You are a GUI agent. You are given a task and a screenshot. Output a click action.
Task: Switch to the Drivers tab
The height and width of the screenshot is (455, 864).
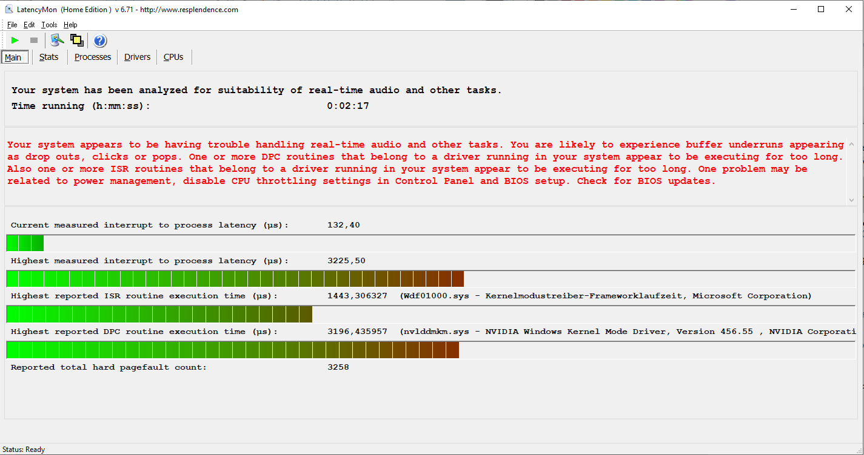tap(138, 57)
